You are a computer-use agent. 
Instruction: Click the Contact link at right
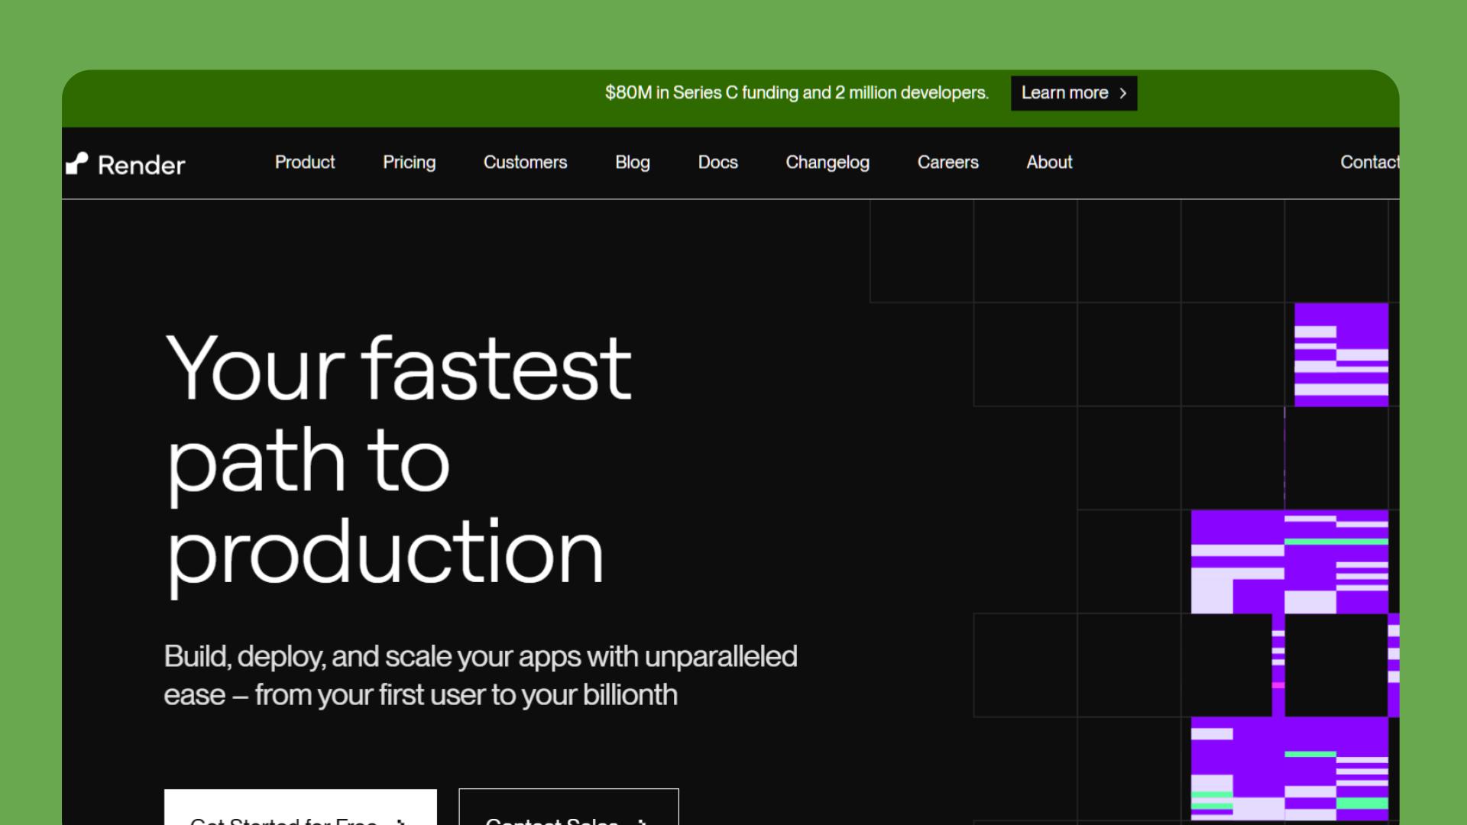pyautogui.click(x=1369, y=162)
